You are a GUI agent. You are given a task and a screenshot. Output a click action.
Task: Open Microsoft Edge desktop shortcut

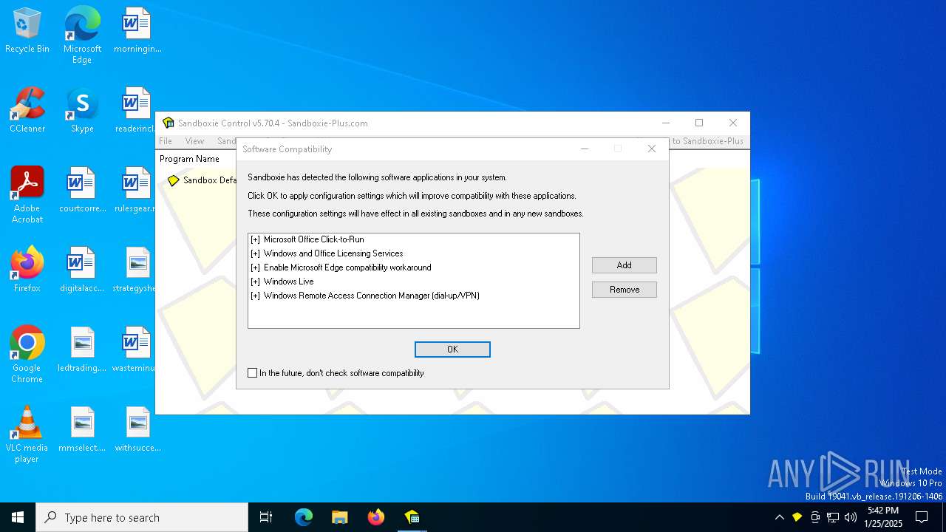(82, 35)
